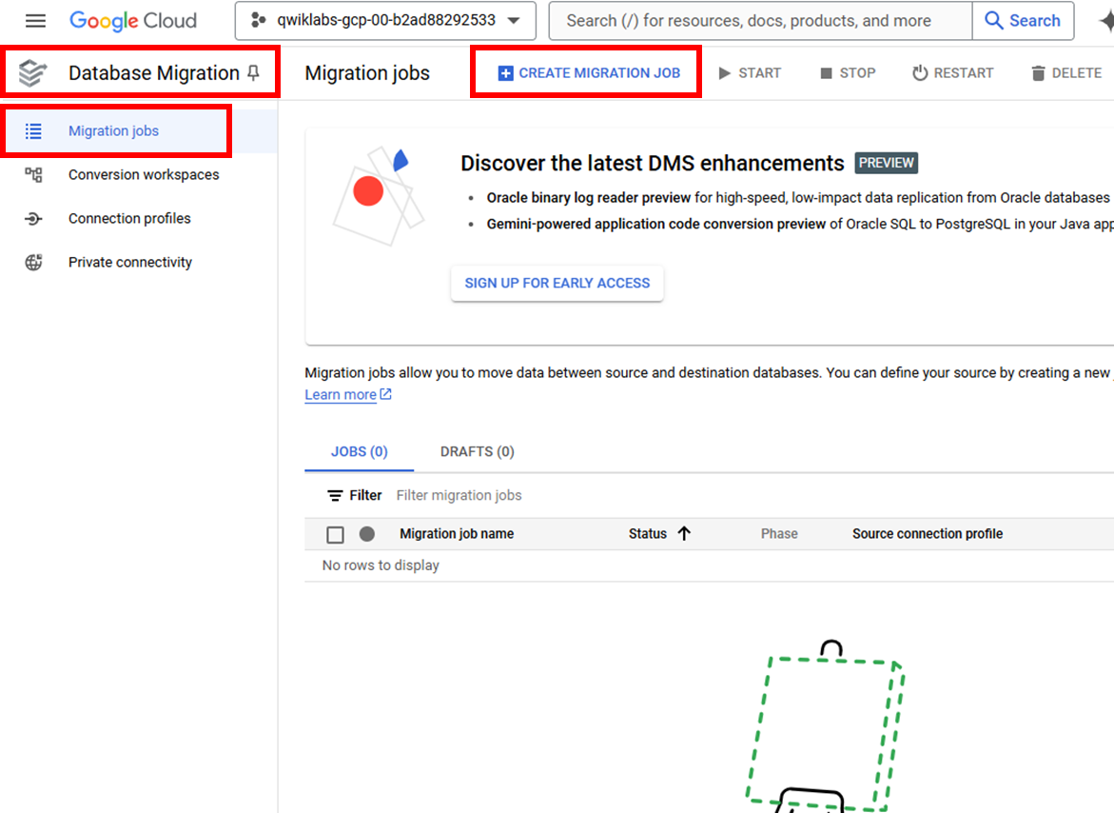This screenshot has height=813, width=1114.
Task: Click the Phase column header
Action: [779, 534]
